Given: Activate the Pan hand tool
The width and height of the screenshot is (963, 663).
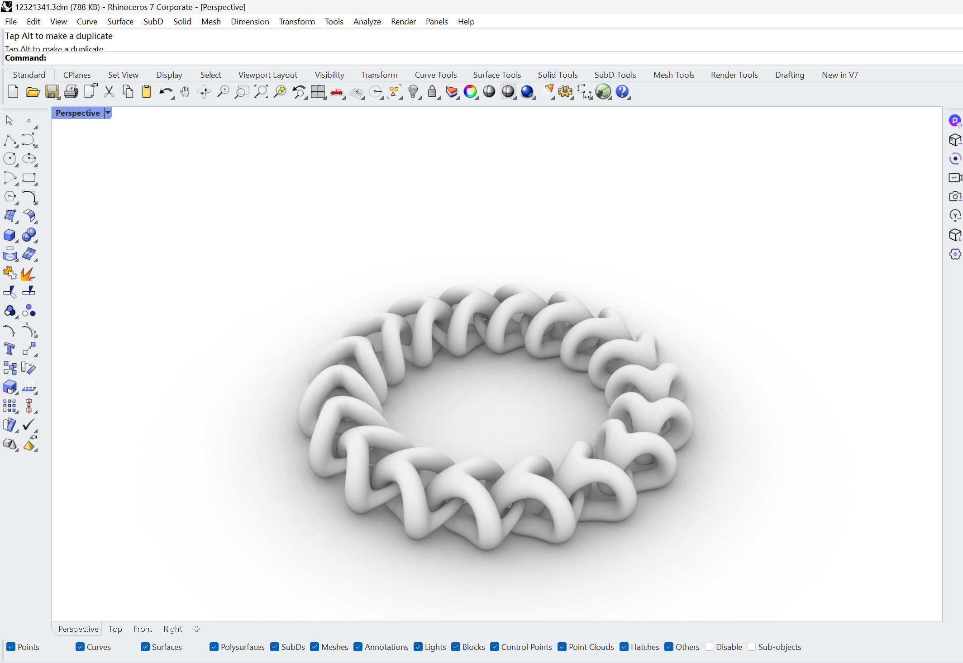Looking at the screenshot, I should pyautogui.click(x=185, y=92).
